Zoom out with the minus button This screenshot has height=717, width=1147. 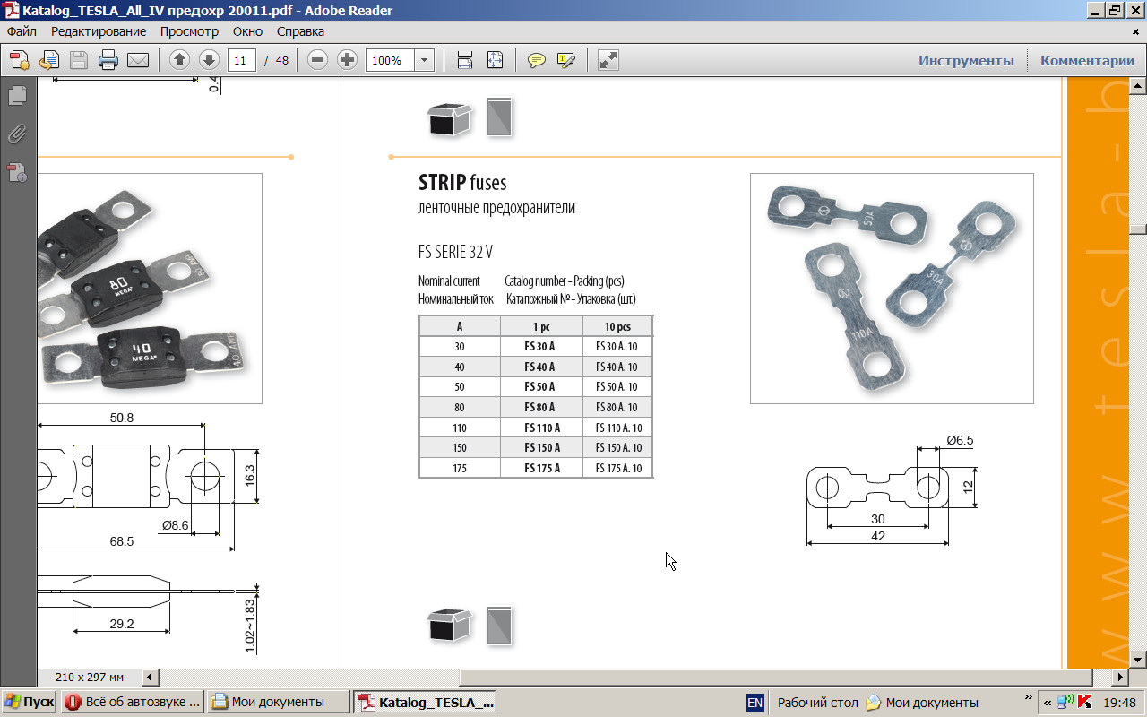pyautogui.click(x=317, y=60)
